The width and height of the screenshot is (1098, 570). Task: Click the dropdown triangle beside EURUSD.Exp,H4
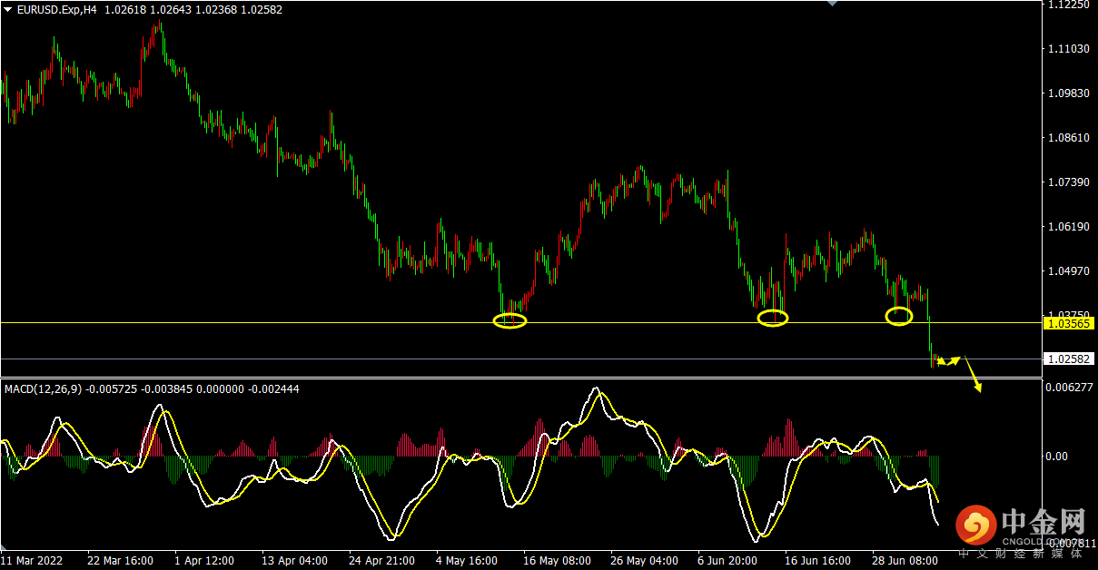coord(7,9)
